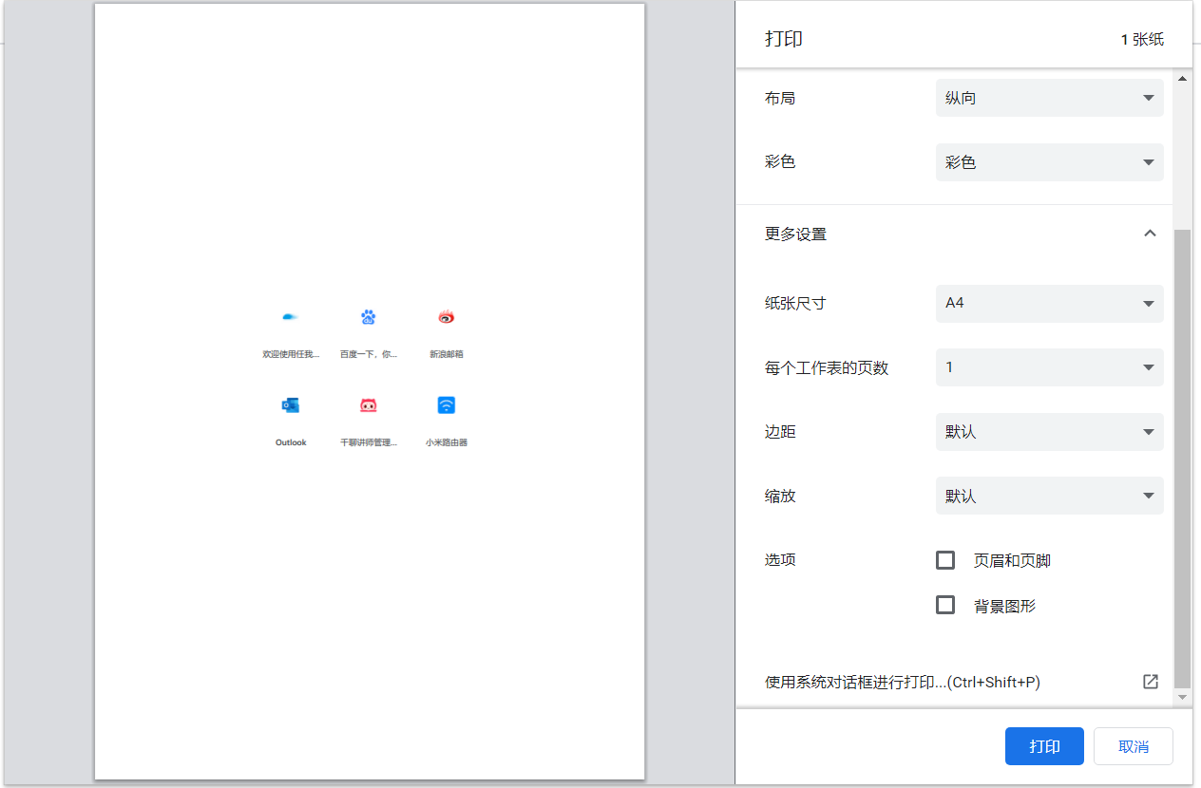
Task: Enable the 背景图形 checkbox
Action: (x=945, y=605)
